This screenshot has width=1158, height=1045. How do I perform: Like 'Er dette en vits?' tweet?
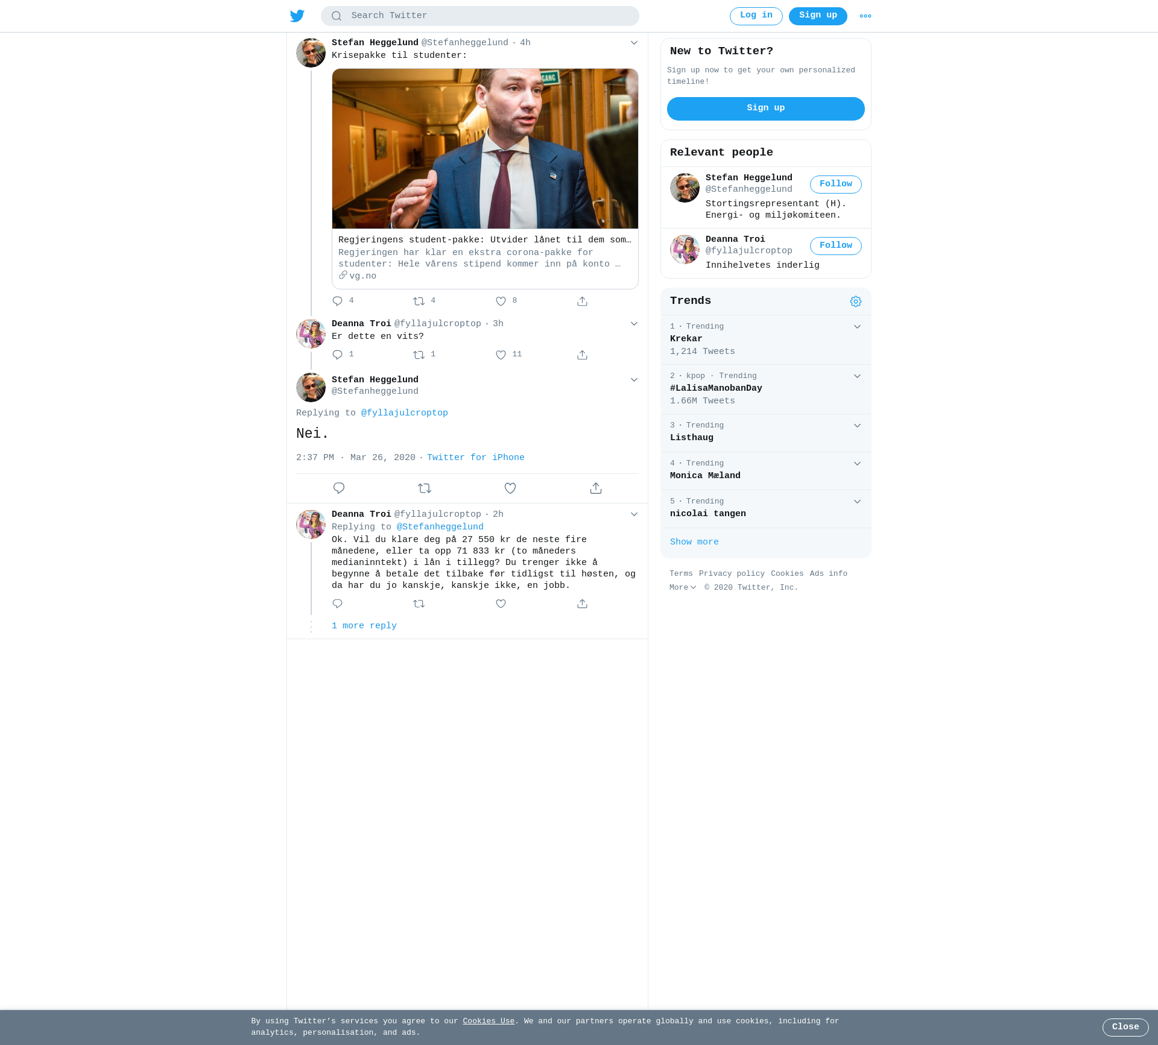coord(501,355)
